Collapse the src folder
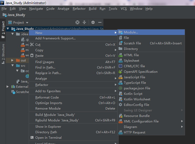 [x=13, y=65]
